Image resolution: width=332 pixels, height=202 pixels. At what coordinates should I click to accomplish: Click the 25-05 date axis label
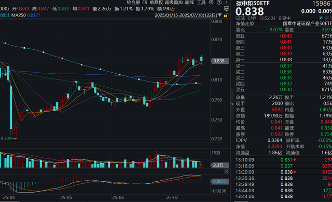(66, 198)
